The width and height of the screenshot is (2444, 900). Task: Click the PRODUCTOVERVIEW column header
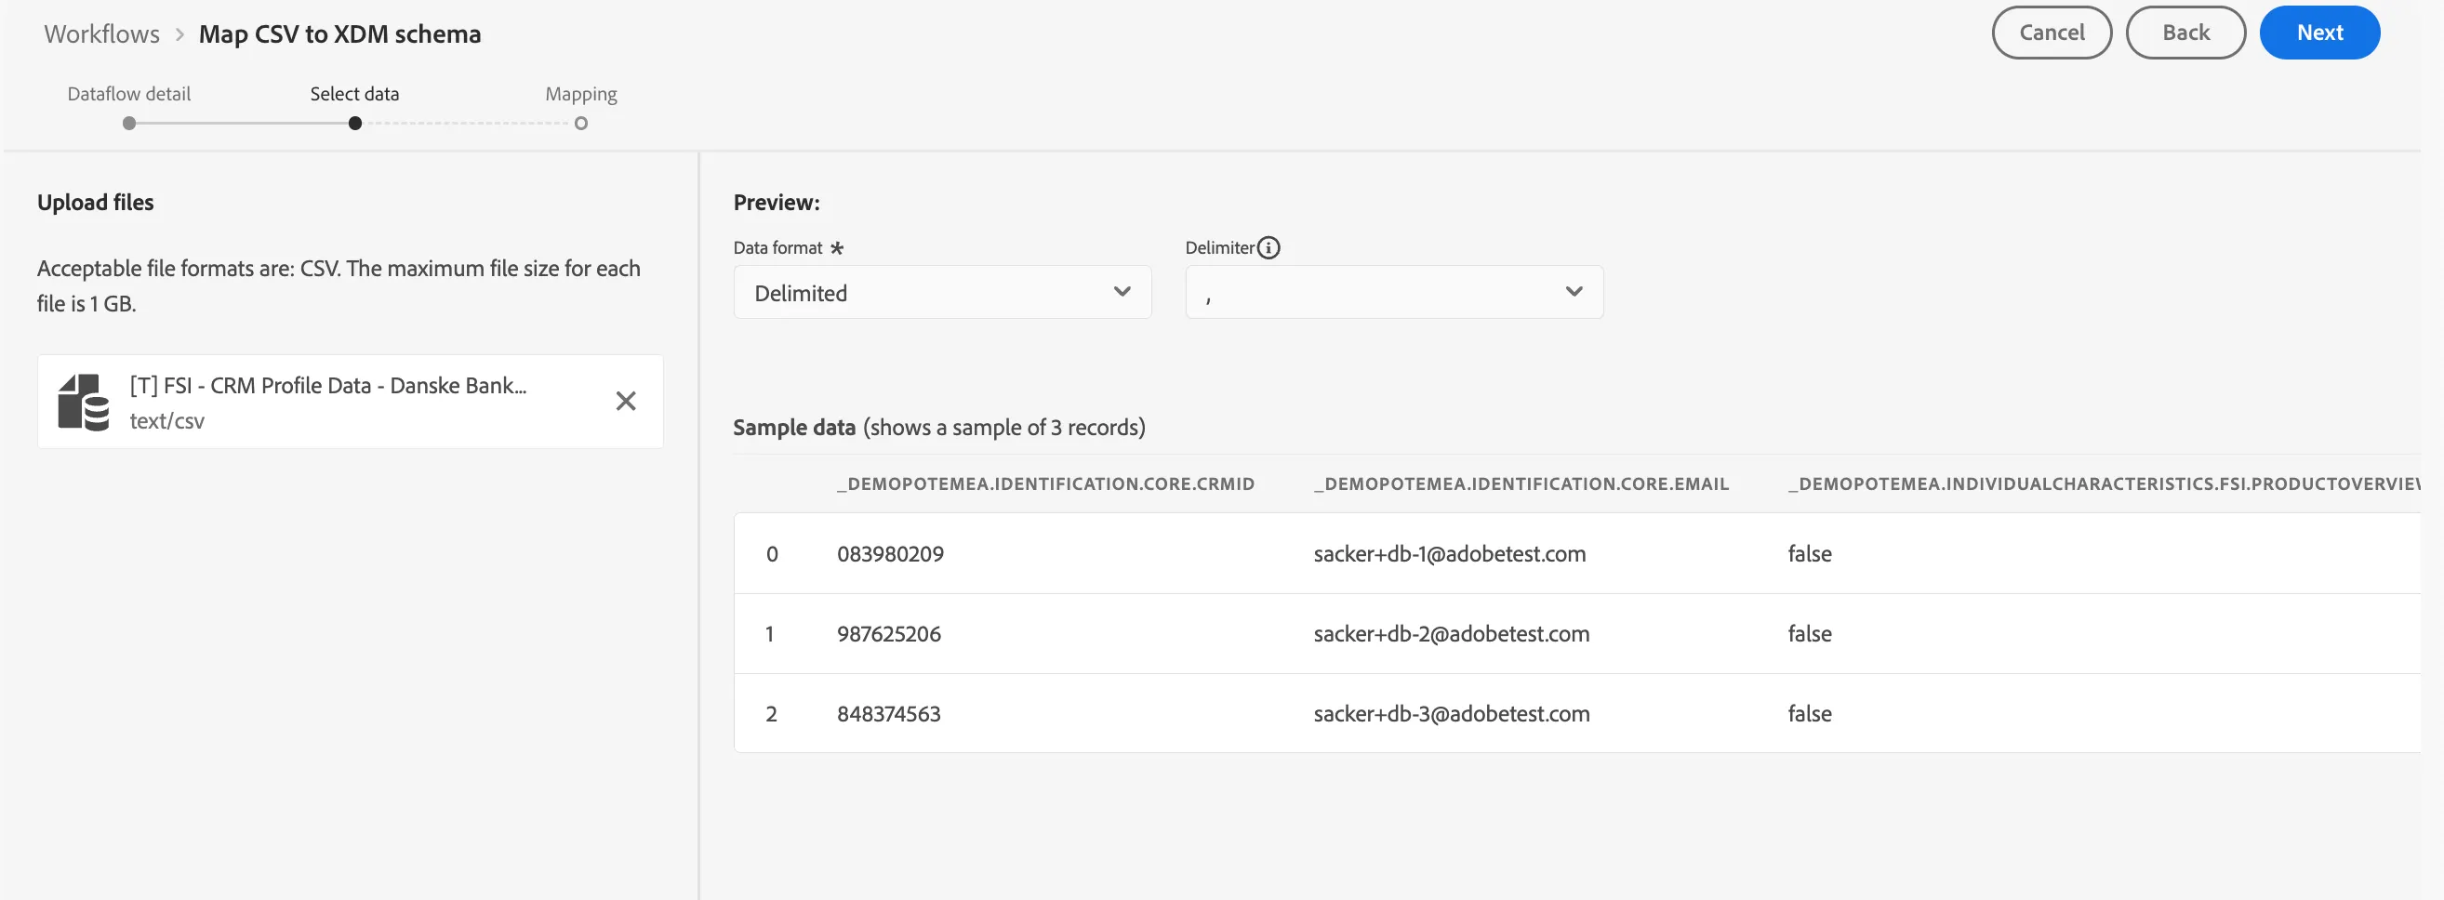2104,483
